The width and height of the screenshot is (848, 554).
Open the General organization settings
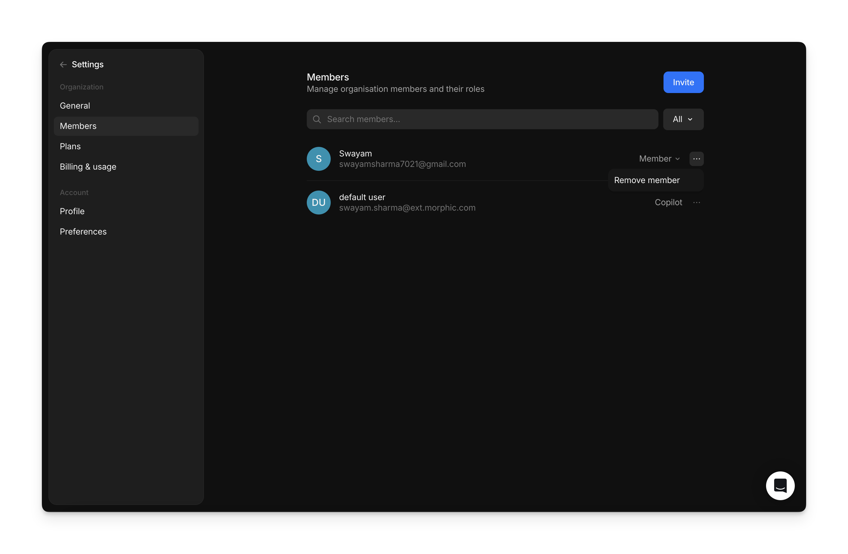(x=75, y=106)
